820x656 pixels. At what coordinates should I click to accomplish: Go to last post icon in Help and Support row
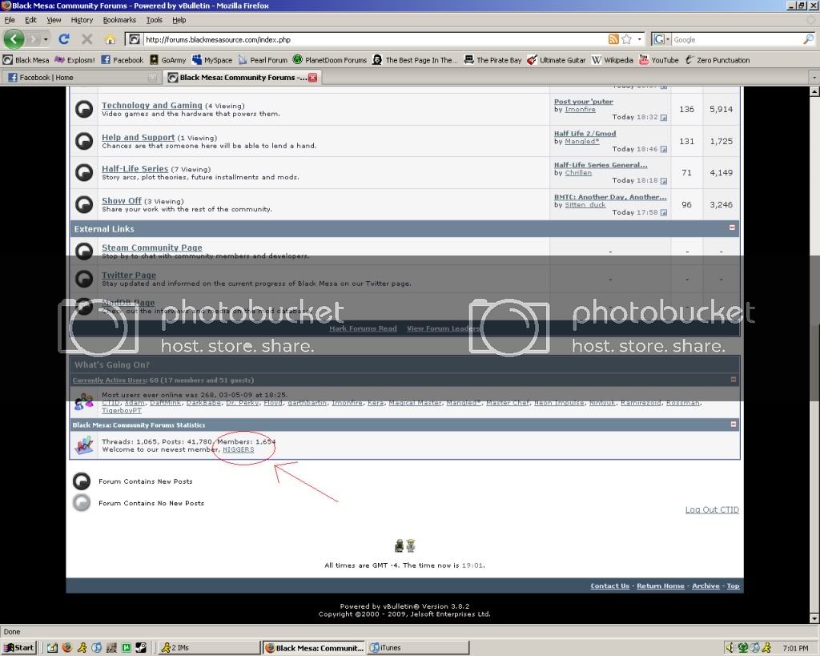coord(664,150)
